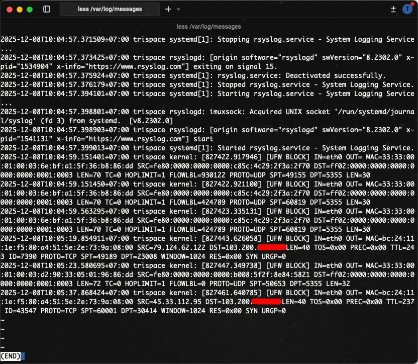Click the redacted block in the last SYN line
This screenshot has width=418, height=364.
267,302
